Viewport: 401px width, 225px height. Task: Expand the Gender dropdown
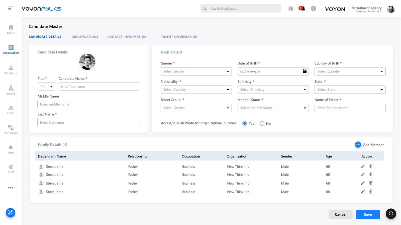point(196,71)
